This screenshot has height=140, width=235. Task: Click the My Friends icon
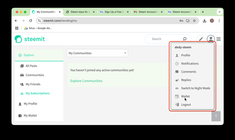(x=22, y=84)
